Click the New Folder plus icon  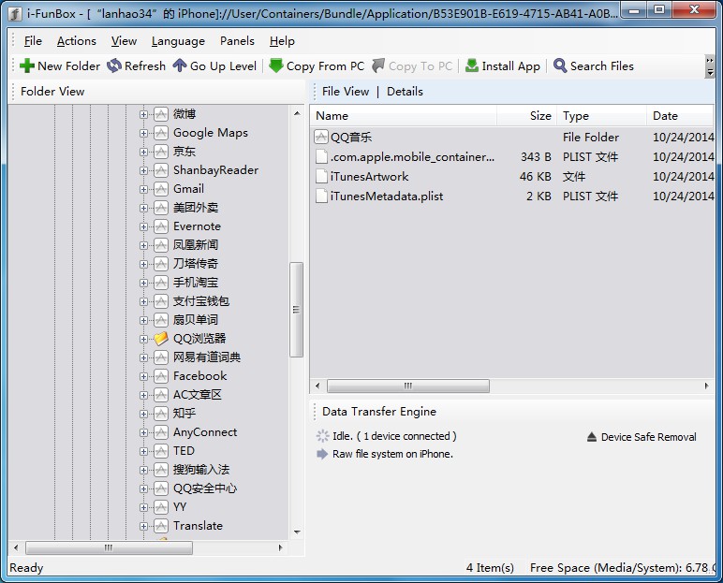click(x=27, y=66)
